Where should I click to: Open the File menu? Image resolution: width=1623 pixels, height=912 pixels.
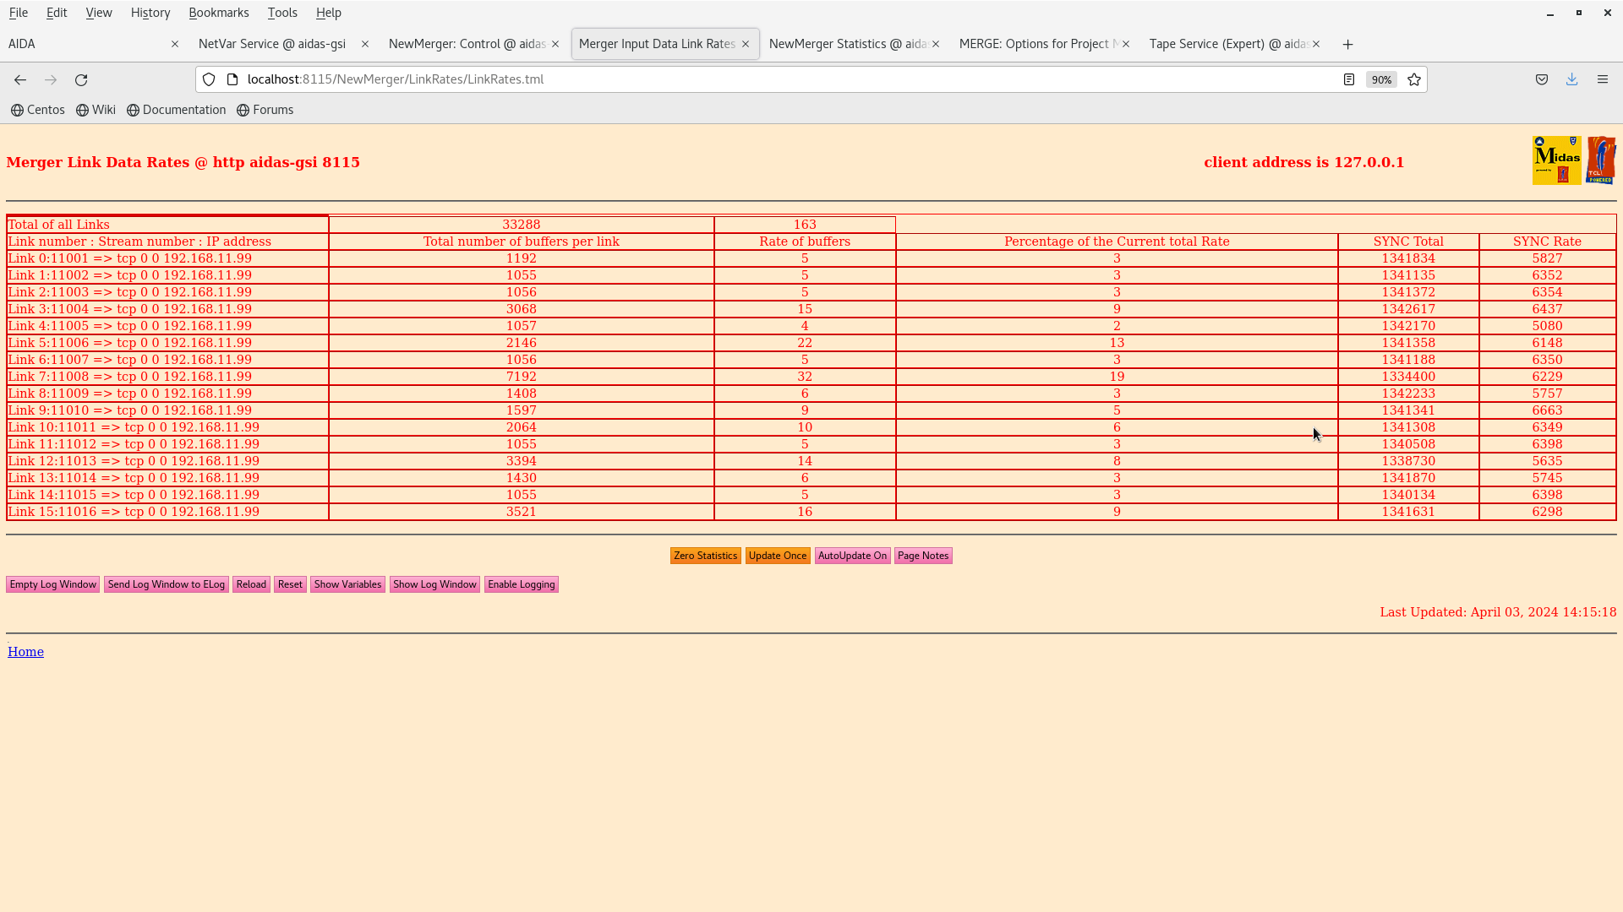(x=19, y=13)
